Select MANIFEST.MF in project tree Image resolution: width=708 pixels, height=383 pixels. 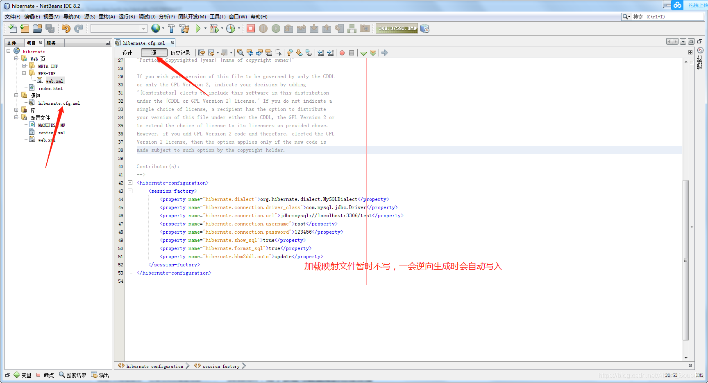[x=52, y=125]
